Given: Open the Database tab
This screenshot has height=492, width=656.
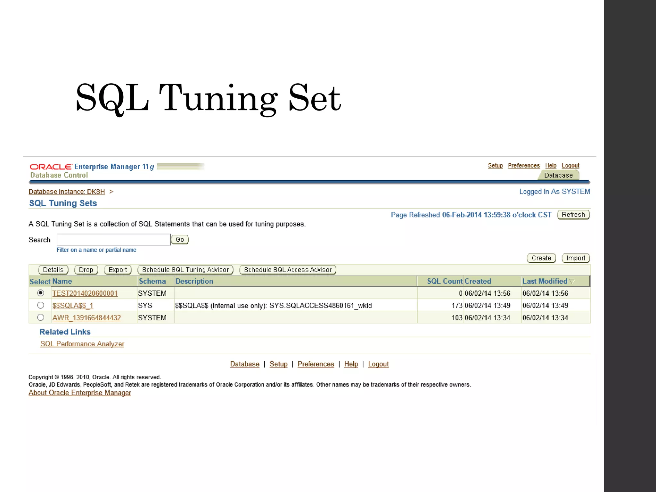Looking at the screenshot, I should pos(558,175).
